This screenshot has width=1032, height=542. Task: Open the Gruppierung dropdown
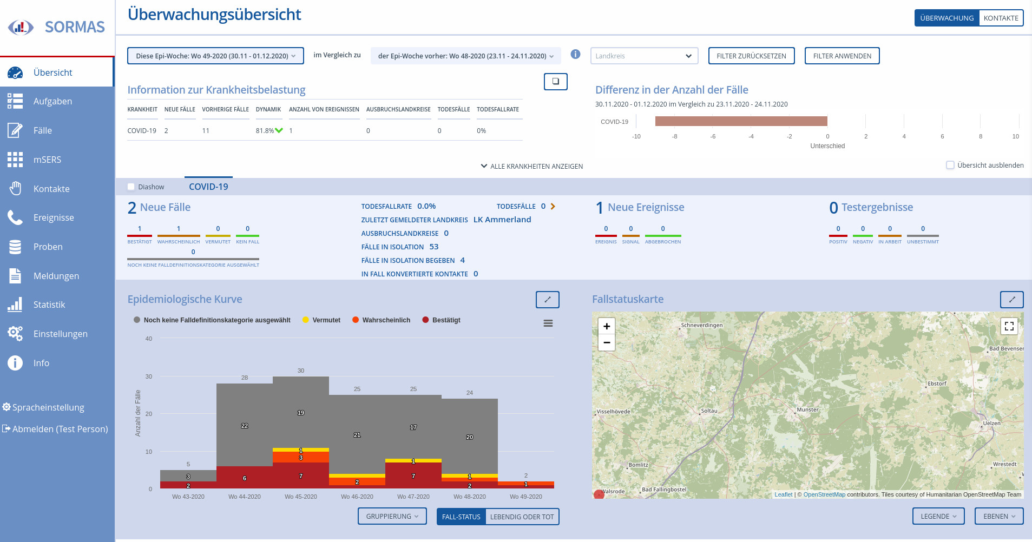pyautogui.click(x=392, y=517)
